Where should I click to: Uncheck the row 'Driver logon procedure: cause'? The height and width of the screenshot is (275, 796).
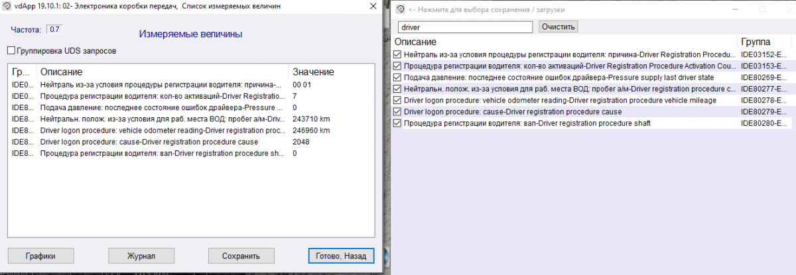tap(397, 111)
